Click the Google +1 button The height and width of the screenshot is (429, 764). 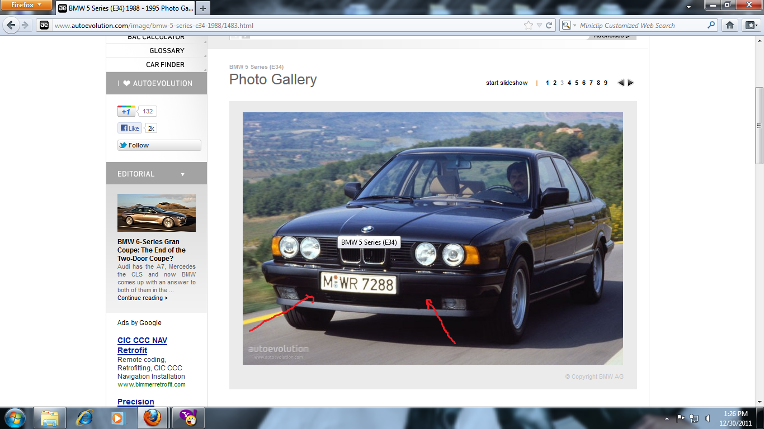pyautogui.click(x=126, y=111)
